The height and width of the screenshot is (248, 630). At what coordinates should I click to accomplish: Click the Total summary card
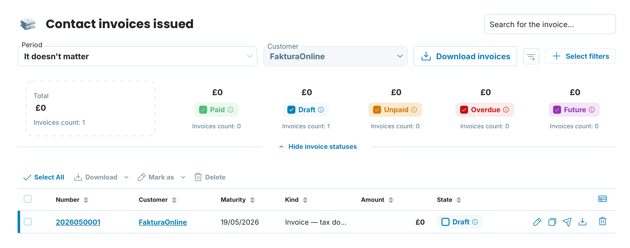91,108
